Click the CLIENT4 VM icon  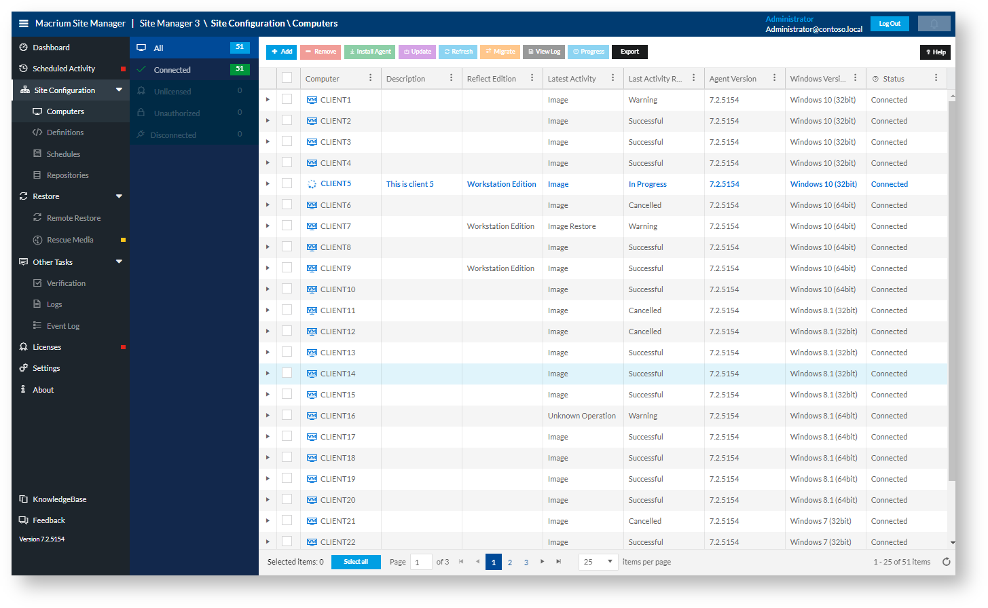[x=312, y=163]
